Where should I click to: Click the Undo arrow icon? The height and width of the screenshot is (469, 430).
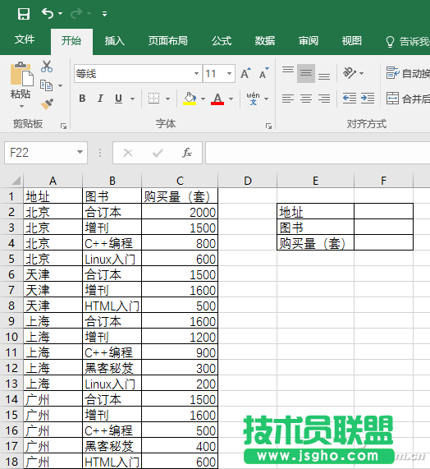pos(48,13)
